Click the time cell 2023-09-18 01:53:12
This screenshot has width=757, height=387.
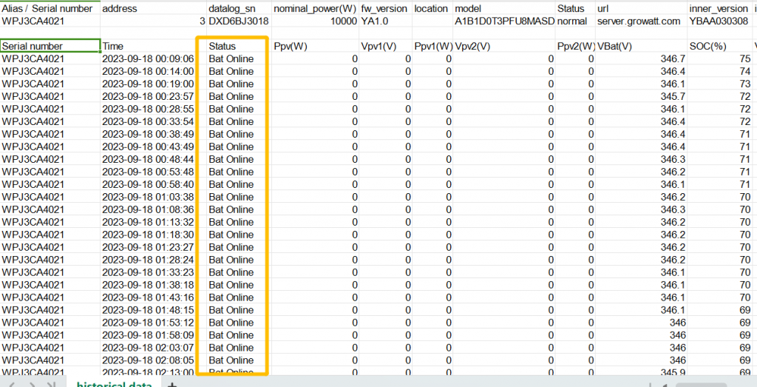153,323
